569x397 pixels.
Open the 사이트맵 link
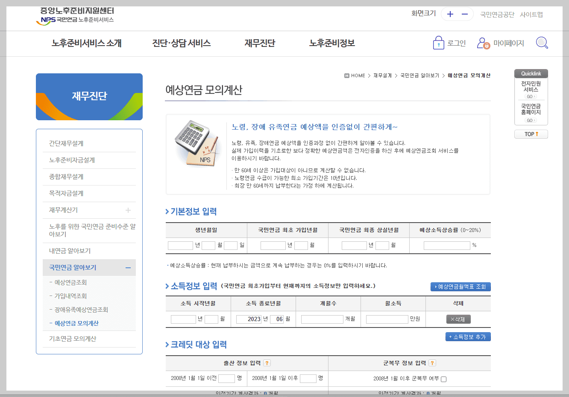click(532, 14)
